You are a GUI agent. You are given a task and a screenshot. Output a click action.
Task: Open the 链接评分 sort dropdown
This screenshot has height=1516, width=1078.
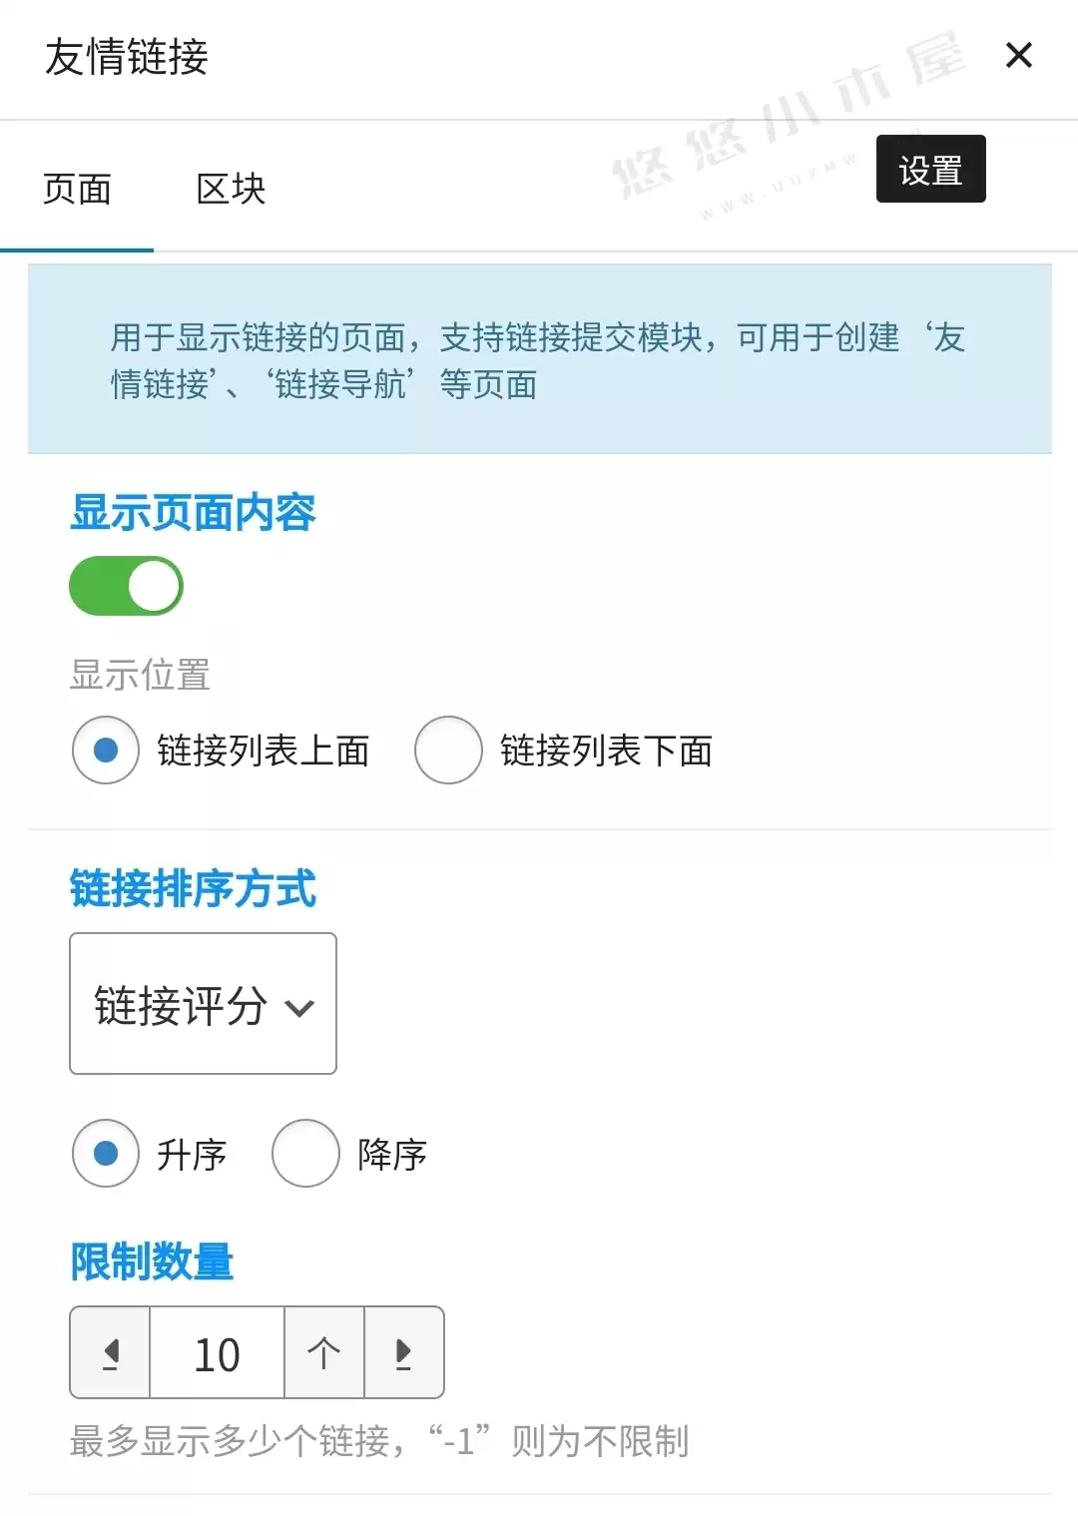pyautogui.click(x=203, y=1004)
